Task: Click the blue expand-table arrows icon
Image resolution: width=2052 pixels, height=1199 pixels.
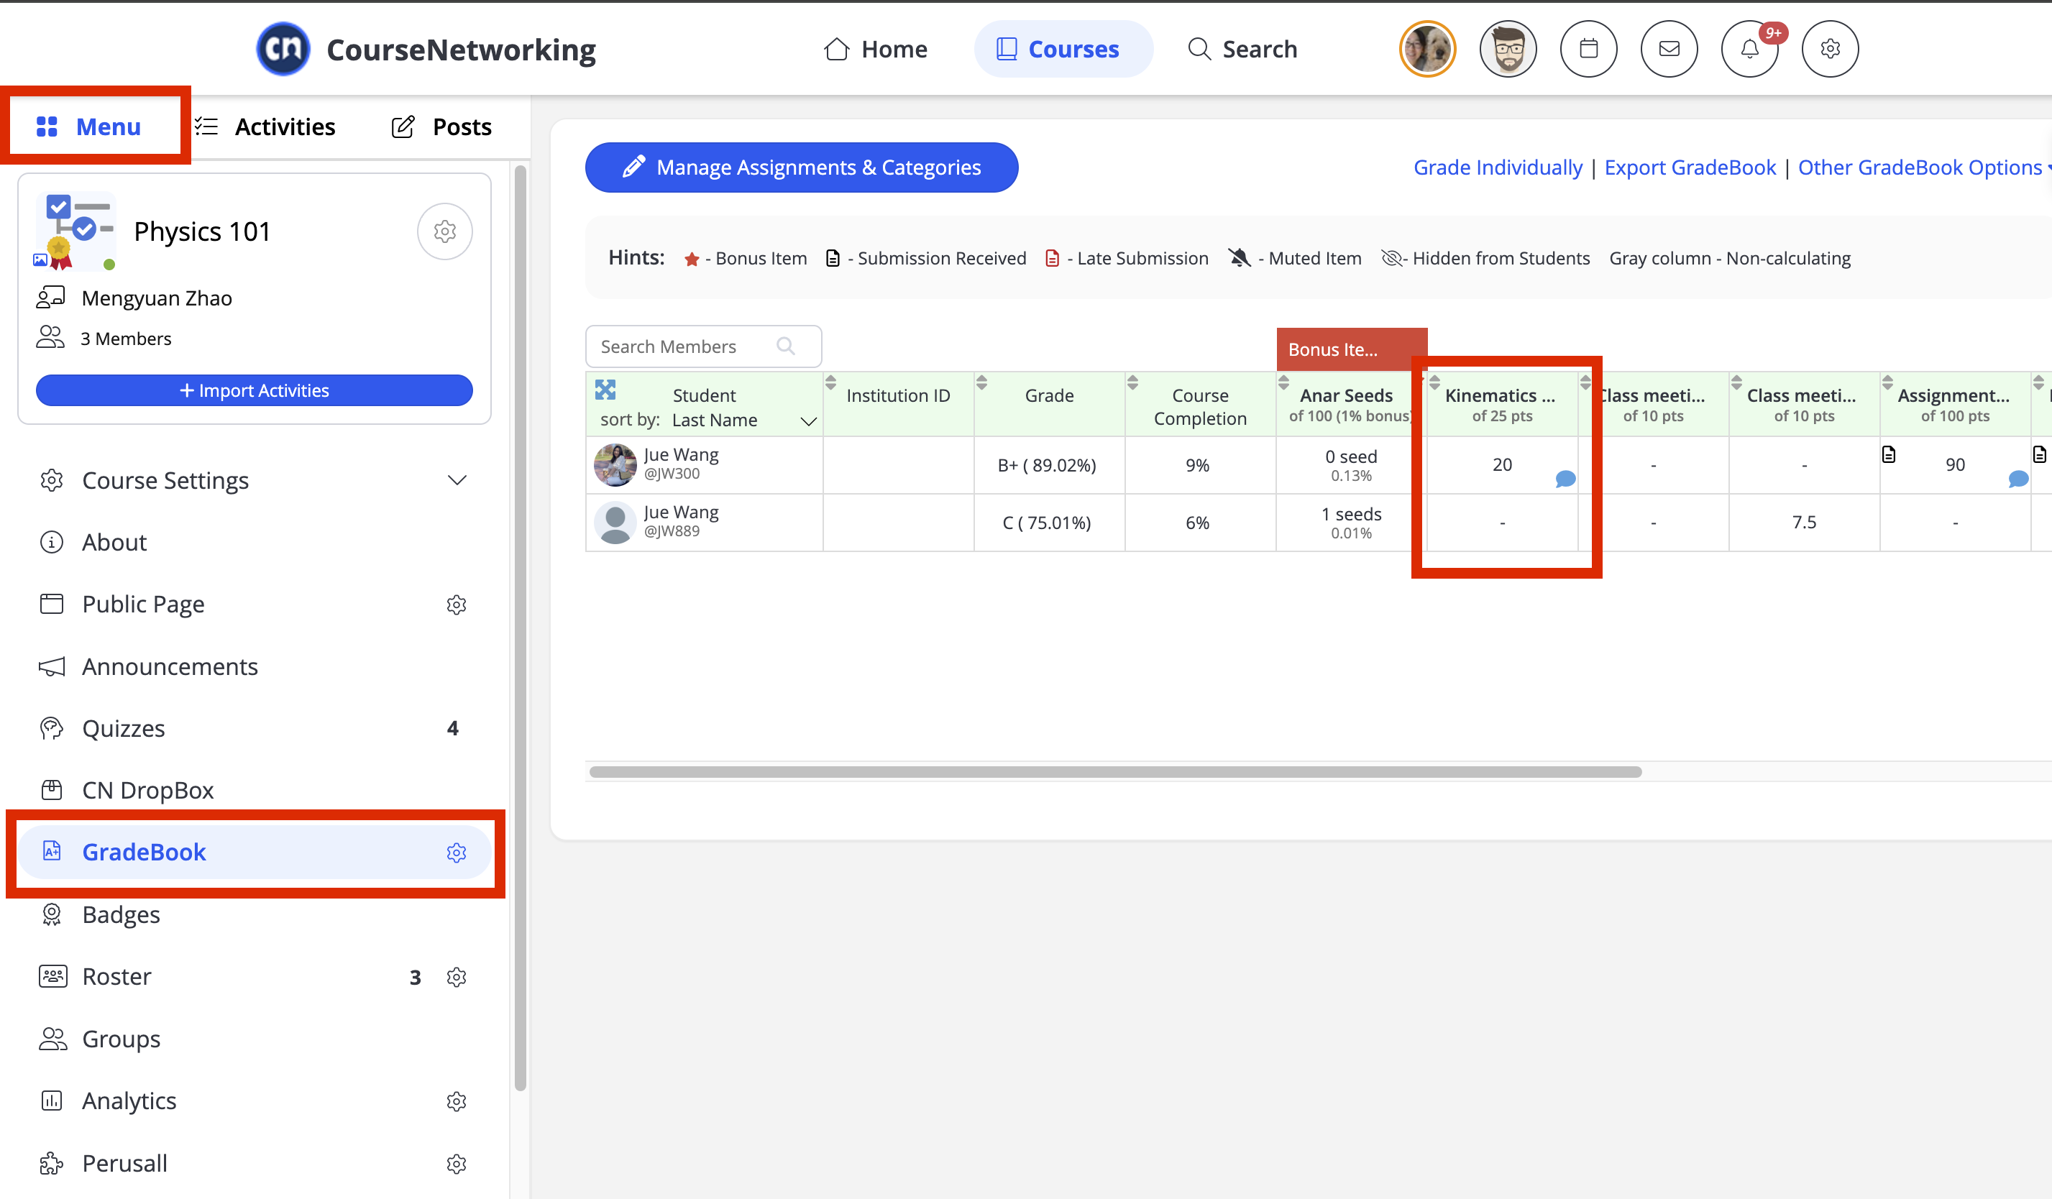Action: pyautogui.click(x=605, y=390)
